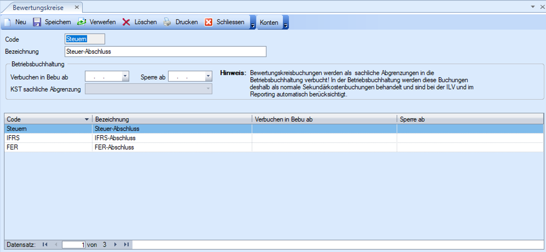Jump to last record arrow
This screenshot has height=252, width=546.
126,244
